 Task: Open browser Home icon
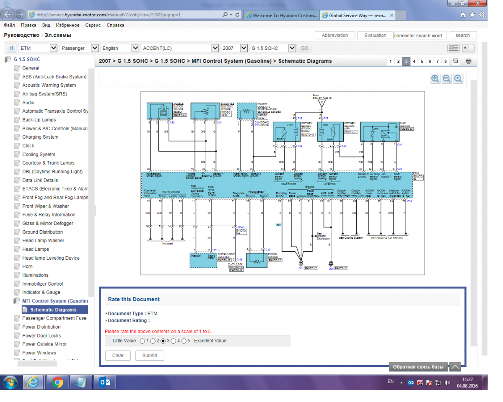pyautogui.click(x=463, y=15)
